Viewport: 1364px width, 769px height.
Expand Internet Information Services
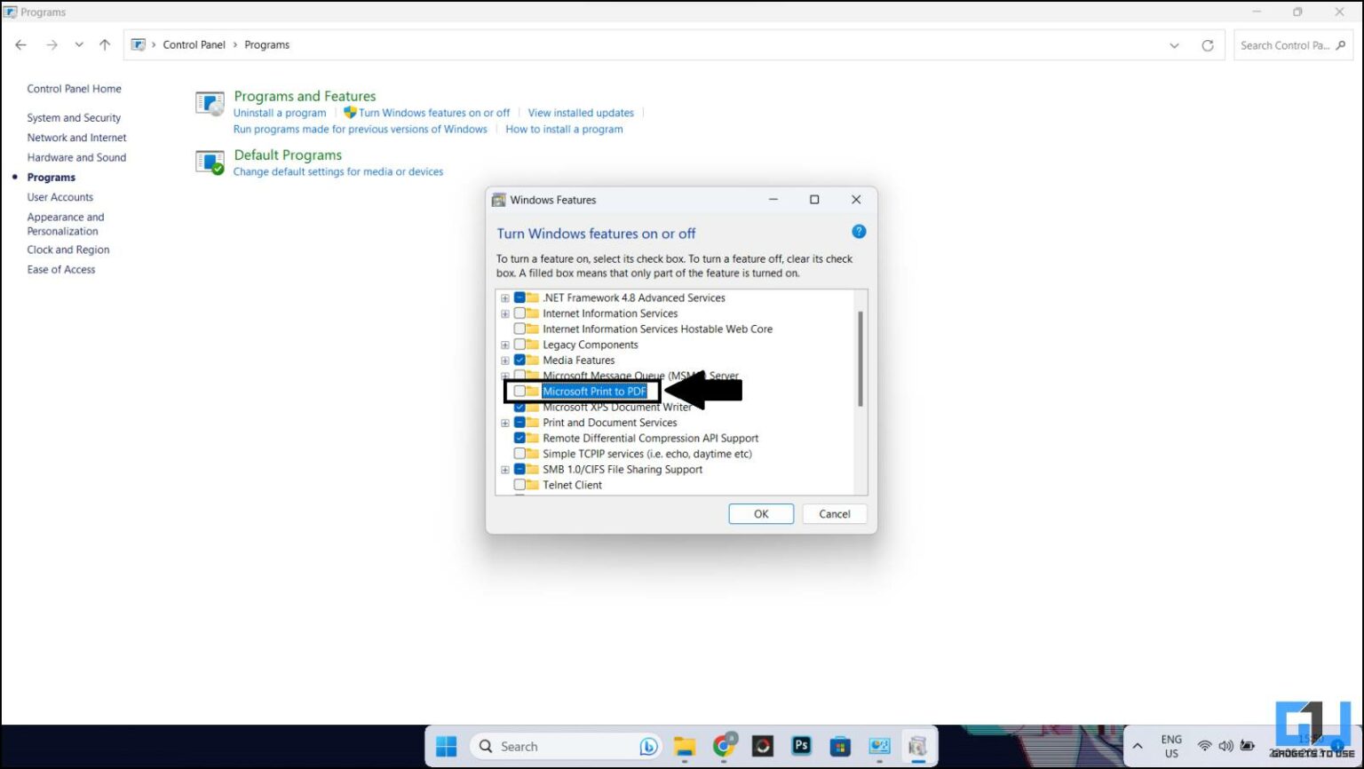[504, 313]
